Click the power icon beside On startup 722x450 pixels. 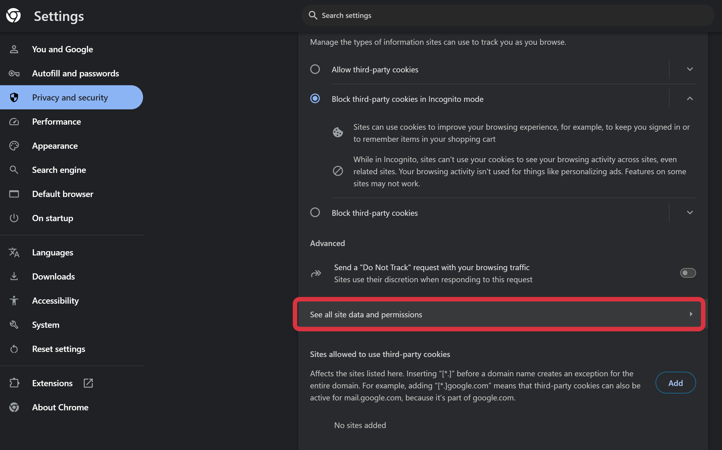point(14,218)
